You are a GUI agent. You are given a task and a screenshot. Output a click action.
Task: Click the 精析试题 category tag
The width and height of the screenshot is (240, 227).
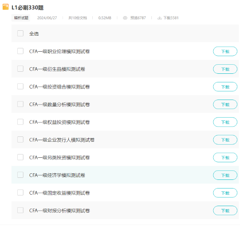click(21, 18)
